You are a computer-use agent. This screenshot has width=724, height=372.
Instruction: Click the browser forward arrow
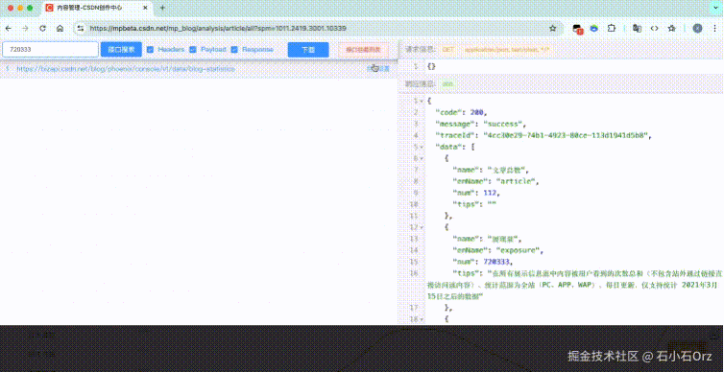[25, 28]
